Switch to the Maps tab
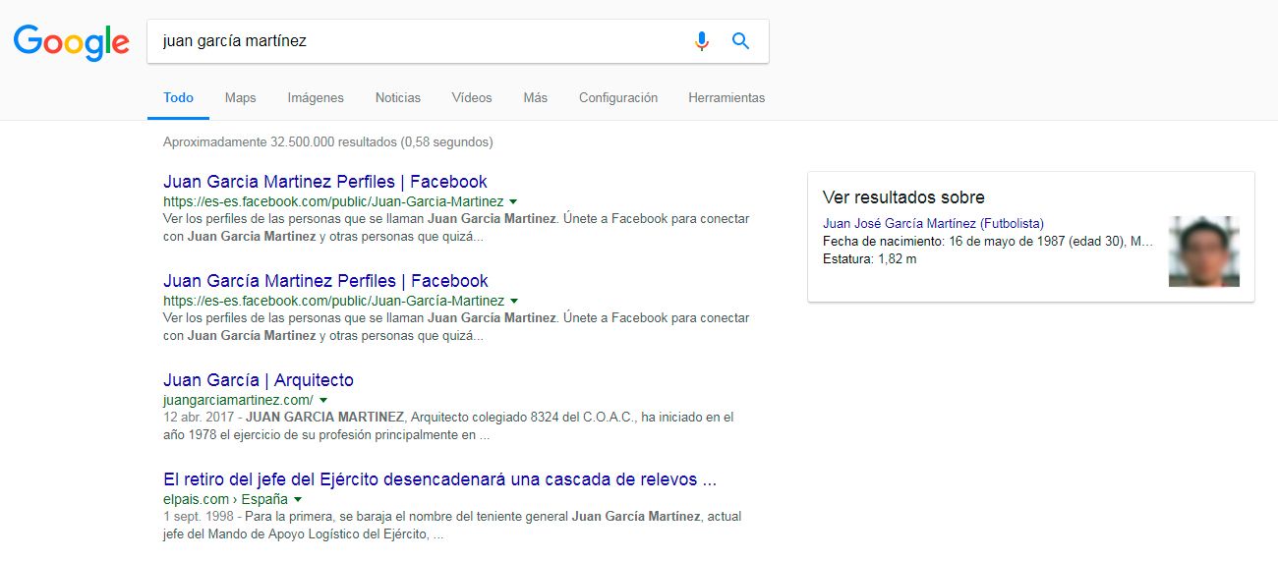This screenshot has height=561, width=1278. point(240,97)
